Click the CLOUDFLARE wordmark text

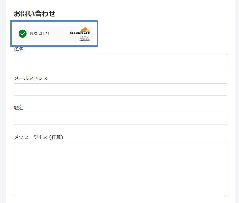pyautogui.click(x=80, y=33)
